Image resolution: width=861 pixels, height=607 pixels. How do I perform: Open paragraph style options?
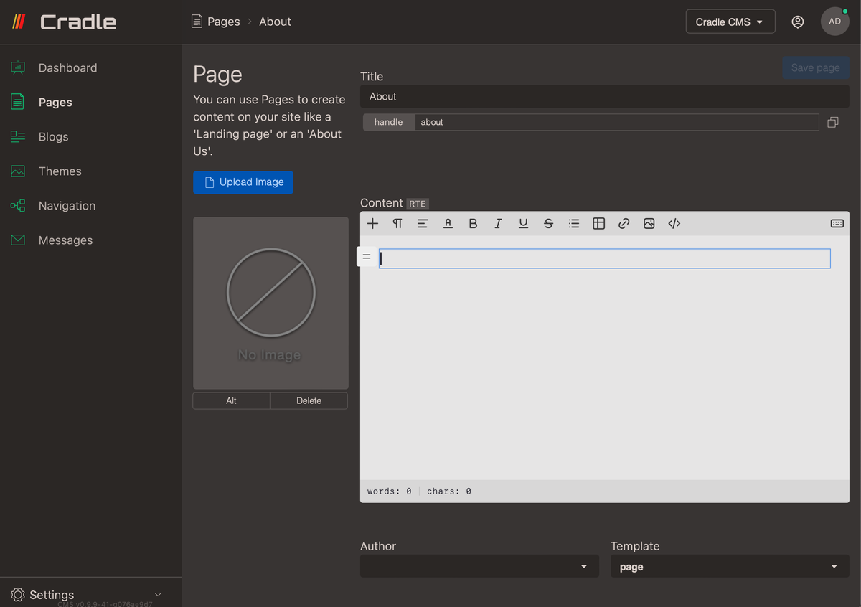click(x=397, y=223)
